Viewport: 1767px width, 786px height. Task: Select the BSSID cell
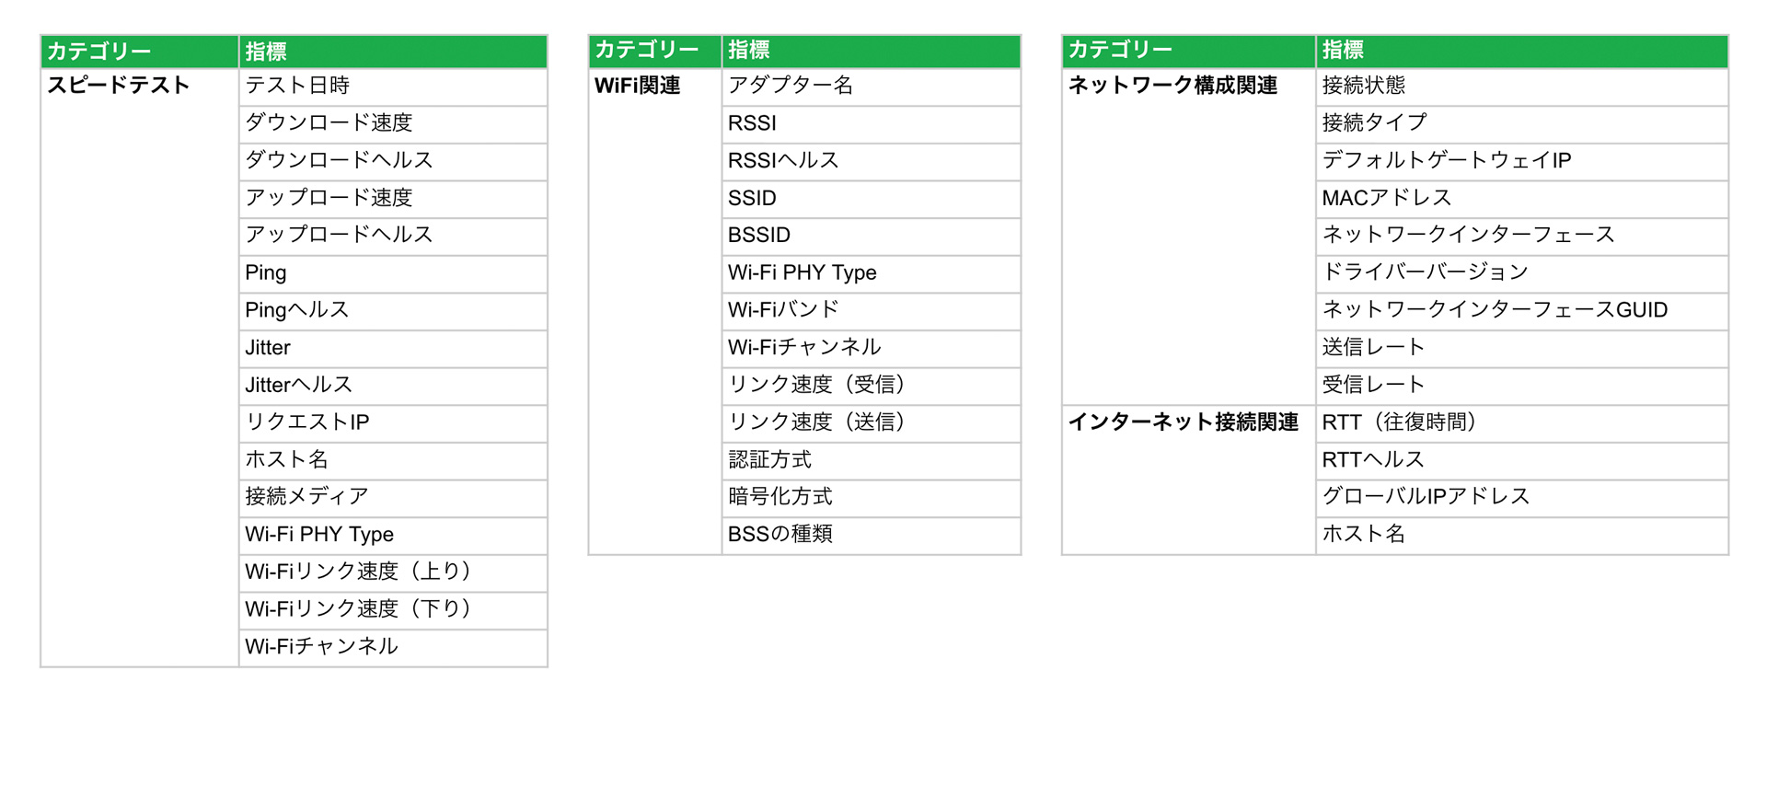click(759, 236)
